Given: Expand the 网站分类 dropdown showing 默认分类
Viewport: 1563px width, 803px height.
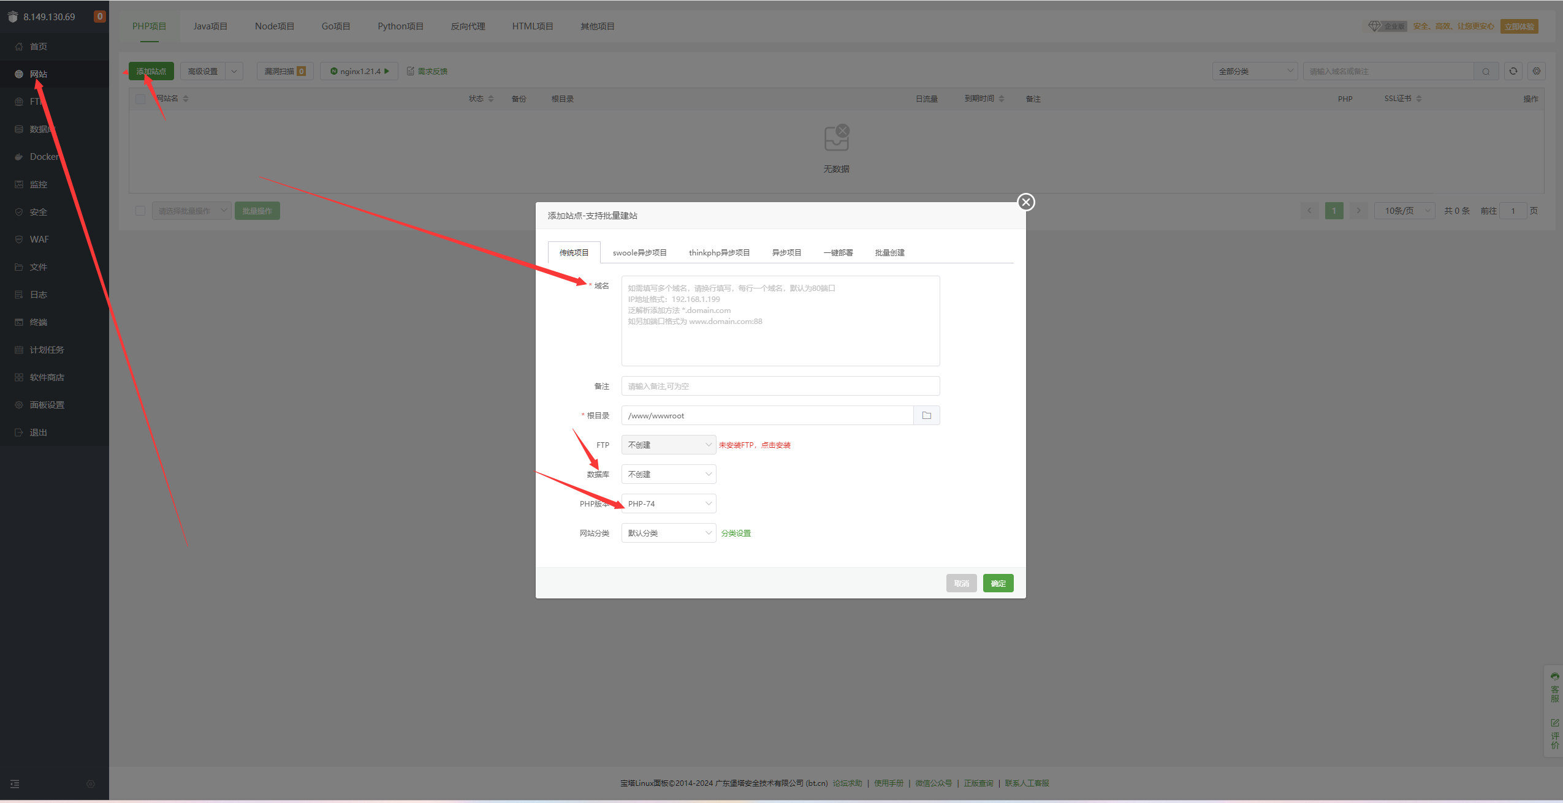Looking at the screenshot, I should 668,533.
